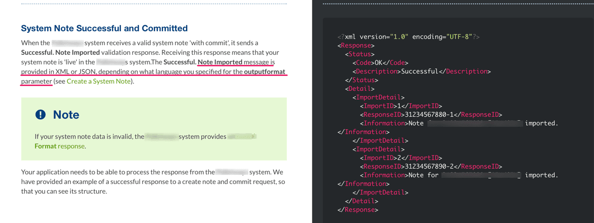The image size is (594, 223).
Task: Click the exclamation icon in the Note callout
Action: point(41,115)
